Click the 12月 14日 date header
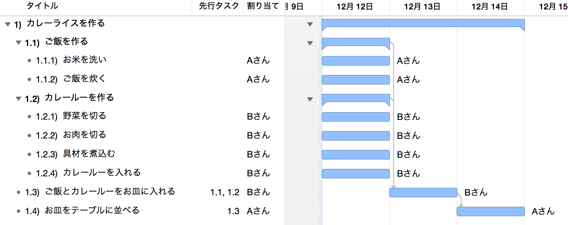Image resolution: width=568 pixels, height=225 pixels. tap(490, 6)
